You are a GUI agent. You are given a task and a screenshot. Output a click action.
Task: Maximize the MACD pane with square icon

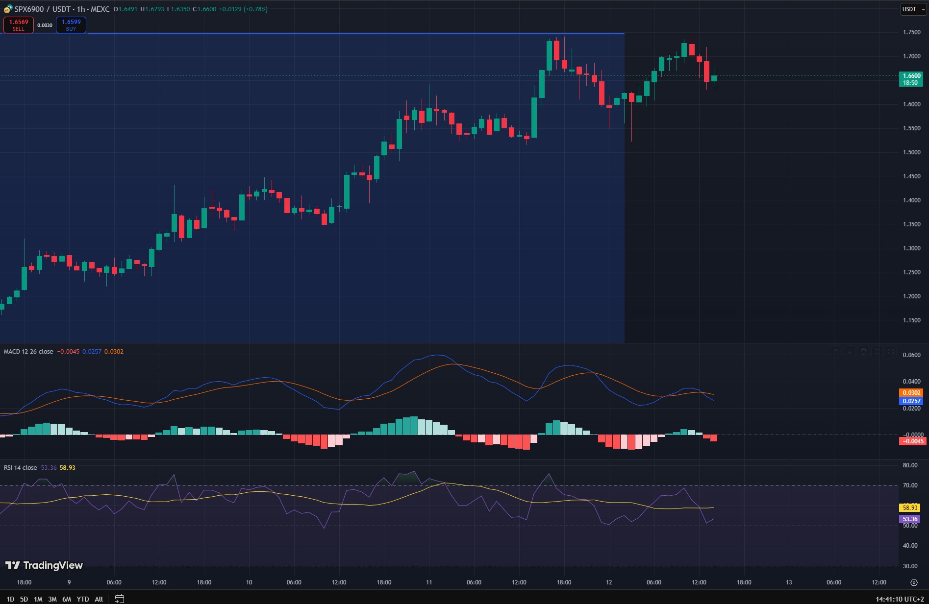click(x=891, y=351)
